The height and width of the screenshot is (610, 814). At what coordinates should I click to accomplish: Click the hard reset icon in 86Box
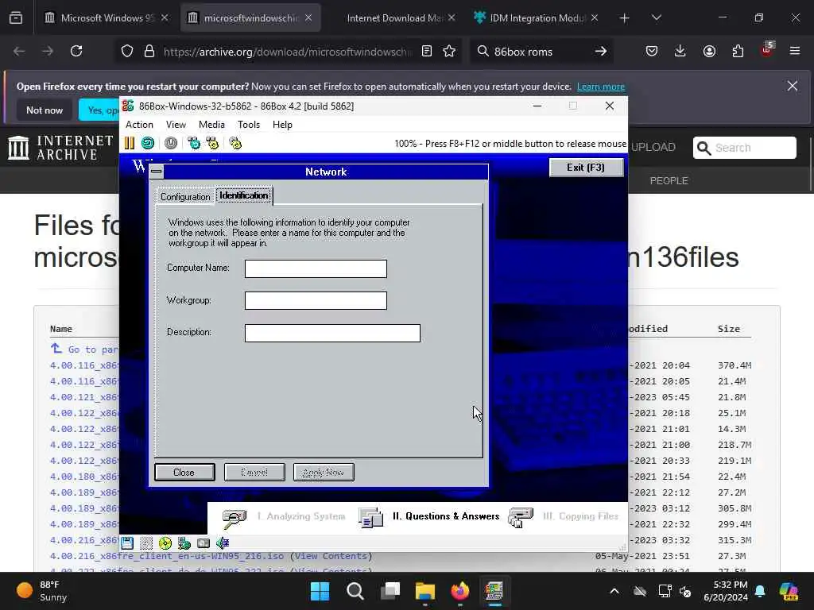point(148,143)
